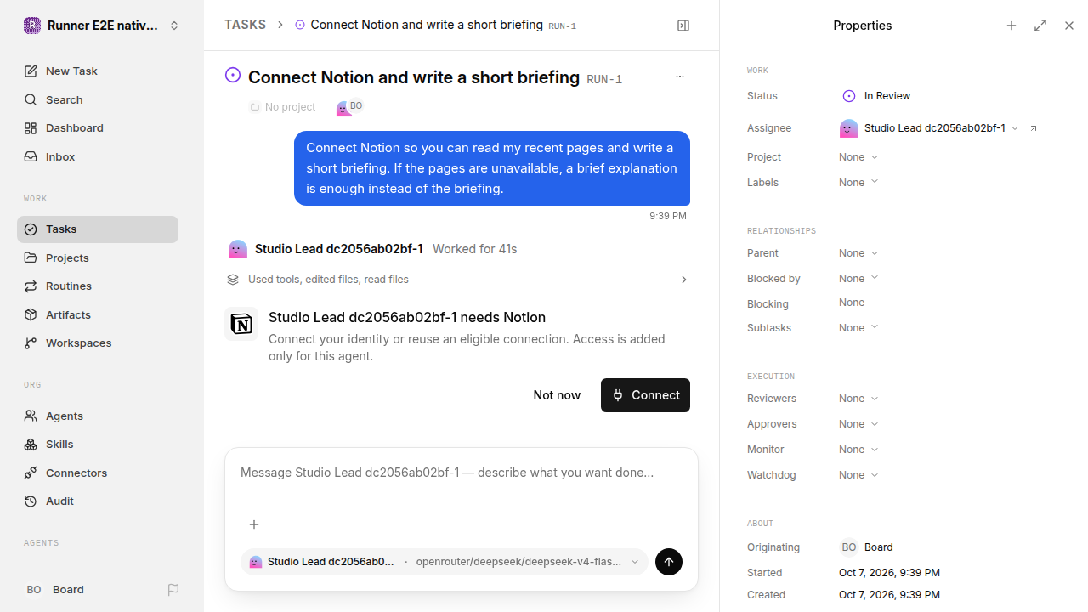The height and width of the screenshot is (612, 1088).
Task: Close the Properties panel
Action: (x=1069, y=25)
